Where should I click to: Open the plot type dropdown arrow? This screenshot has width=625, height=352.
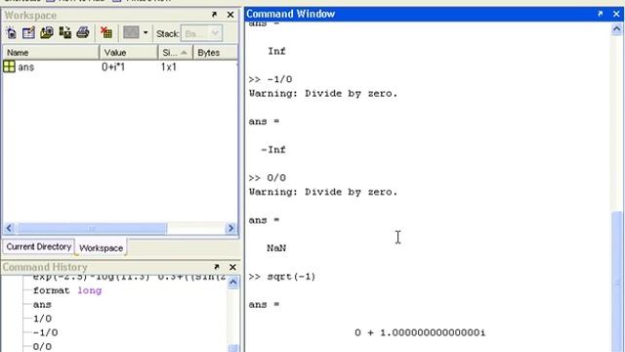point(146,32)
